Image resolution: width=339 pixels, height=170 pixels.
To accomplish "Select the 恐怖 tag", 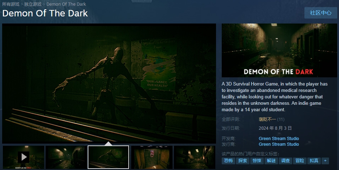I will click(228, 161).
